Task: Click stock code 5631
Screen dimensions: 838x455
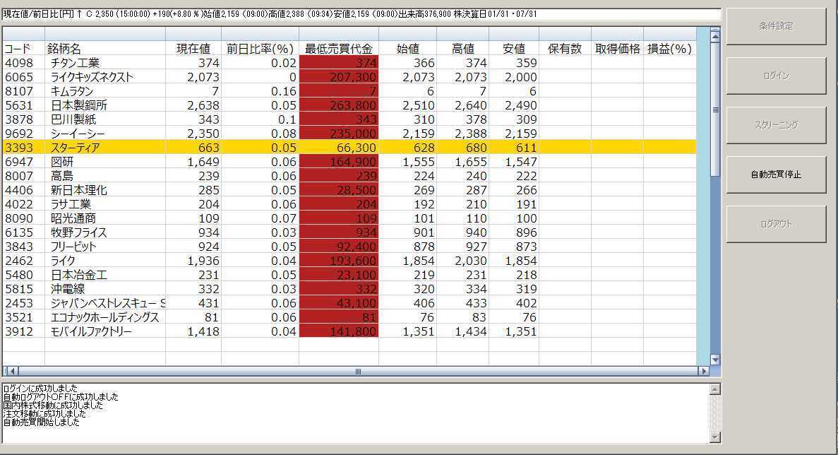Action: coord(18,105)
